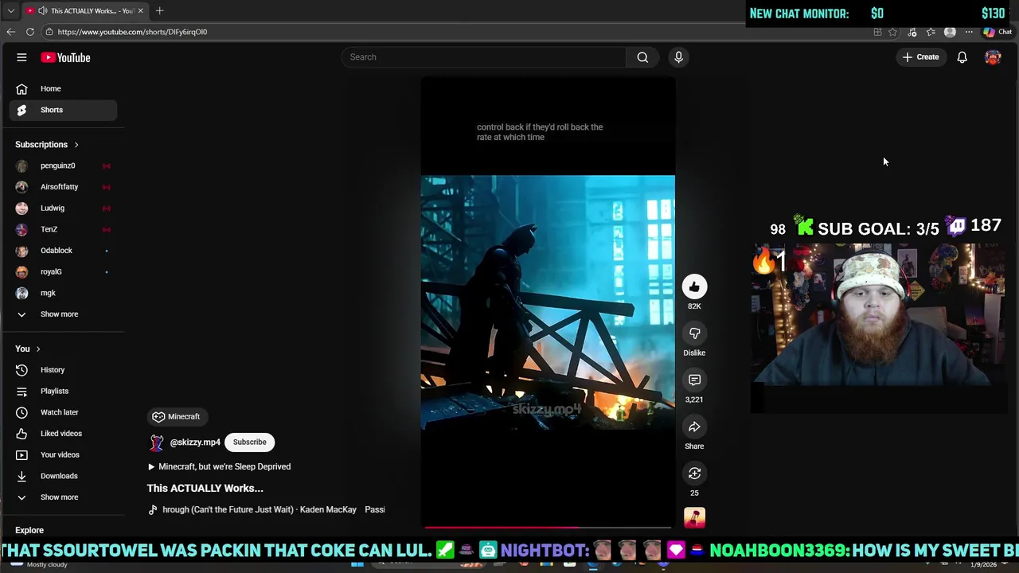This screenshot has height=573, width=1019.
Task: Open linked video Minecraft, but we're Sleep Deprived
Action: click(220, 466)
